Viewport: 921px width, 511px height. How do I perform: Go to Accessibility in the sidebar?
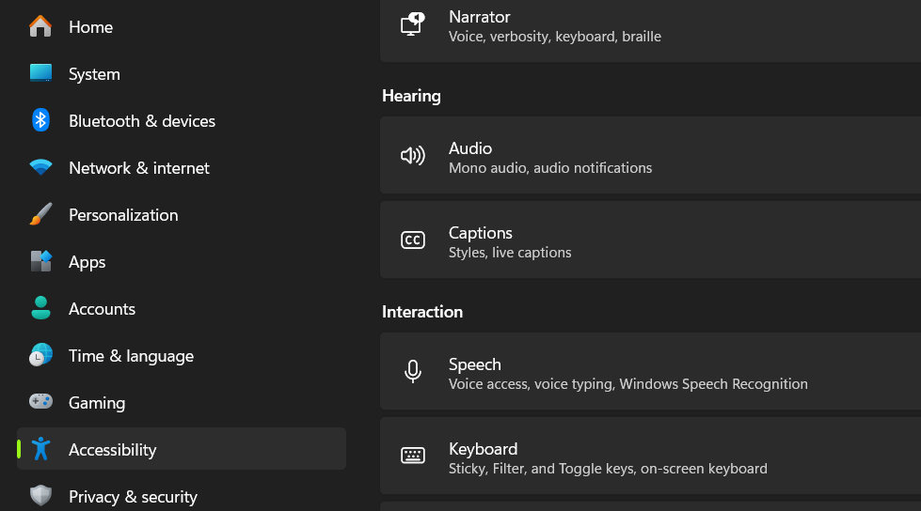(182, 449)
